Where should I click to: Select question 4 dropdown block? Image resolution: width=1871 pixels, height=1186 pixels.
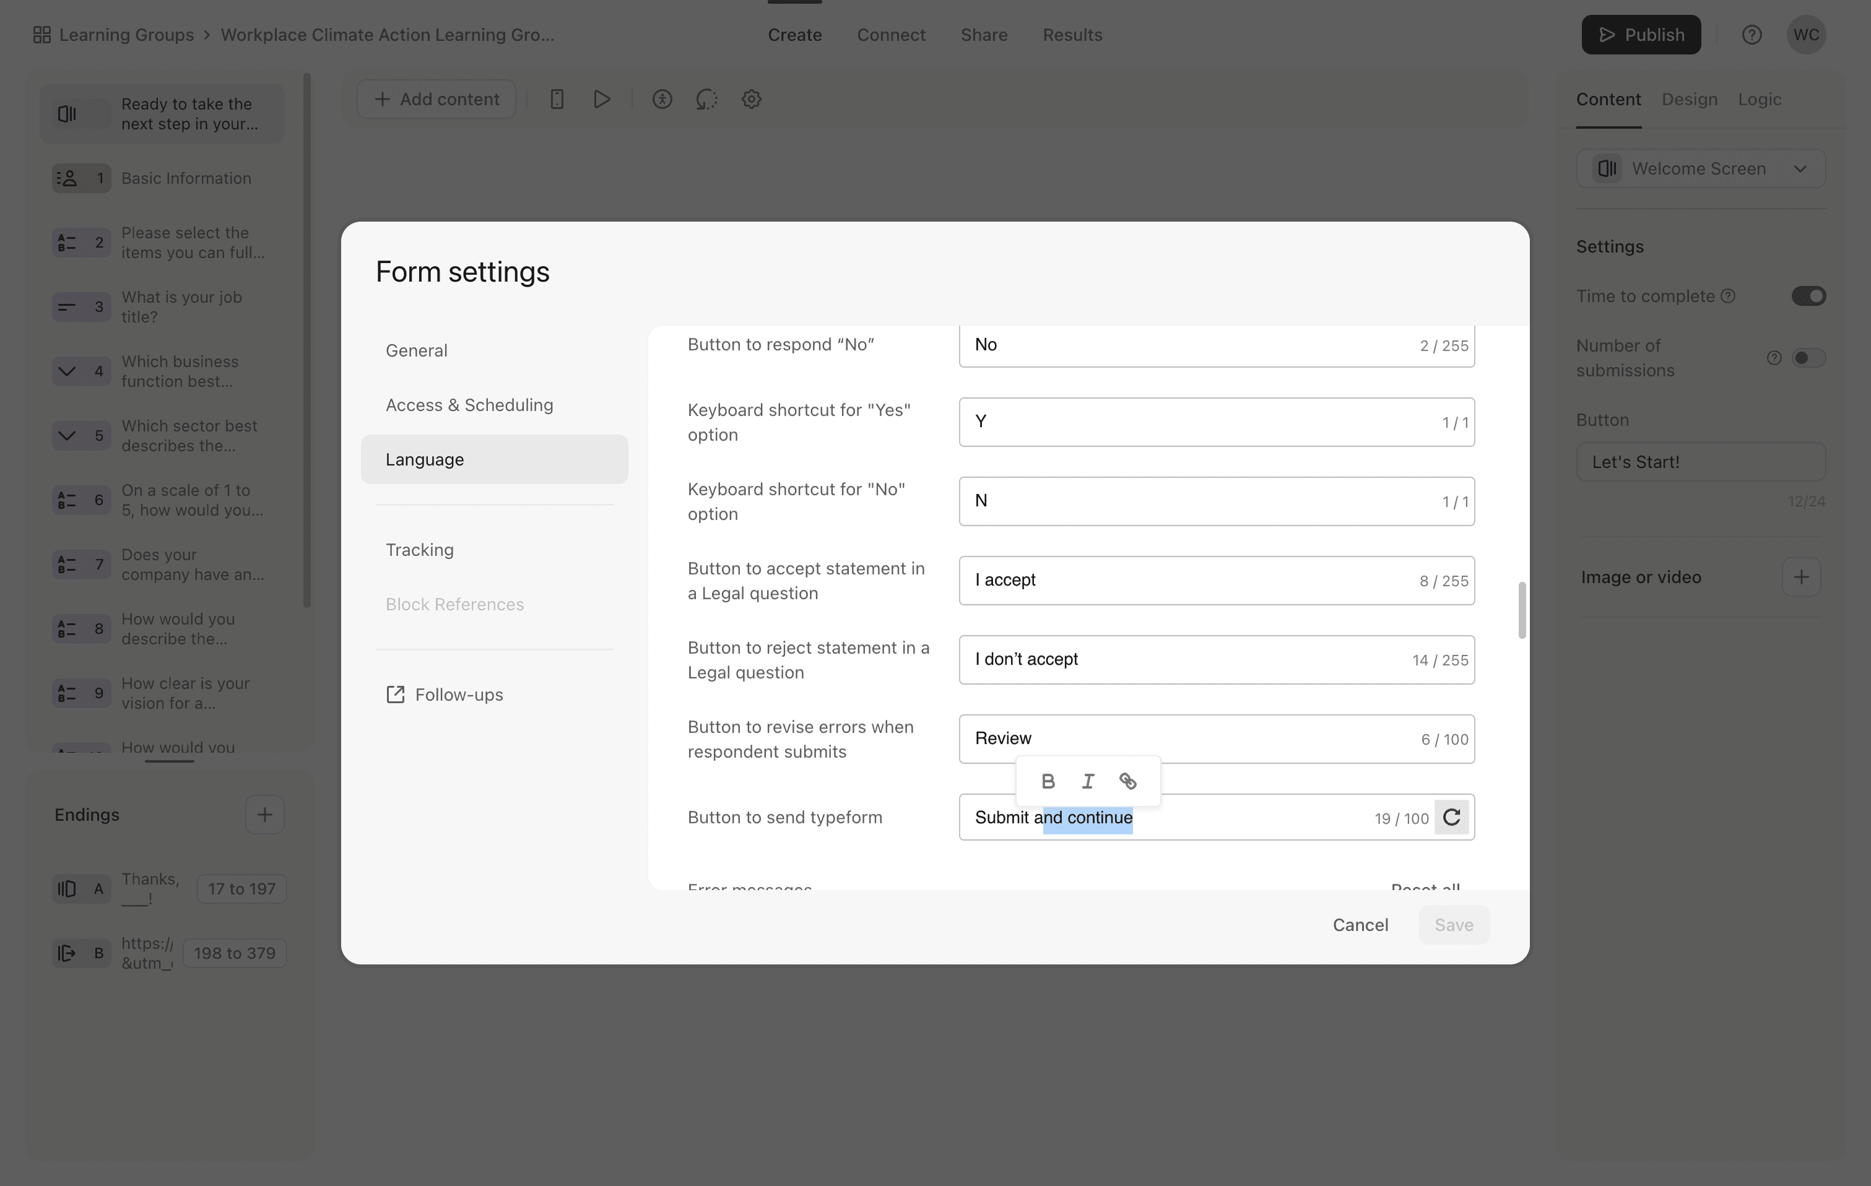click(x=162, y=371)
